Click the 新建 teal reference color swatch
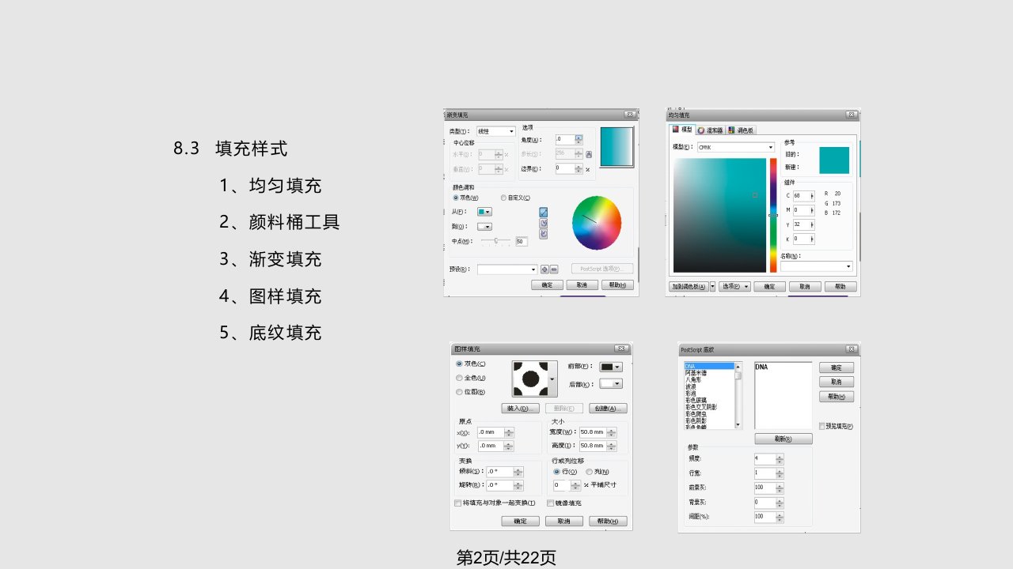1013x569 pixels. pyautogui.click(x=834, y=167)
